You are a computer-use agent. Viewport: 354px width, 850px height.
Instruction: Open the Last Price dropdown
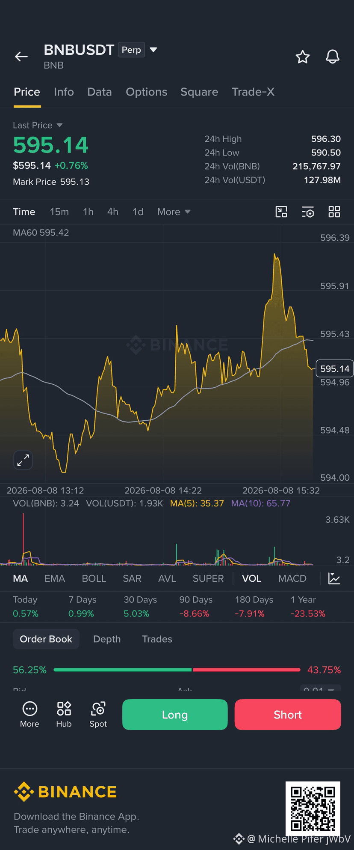pos(38,125)
